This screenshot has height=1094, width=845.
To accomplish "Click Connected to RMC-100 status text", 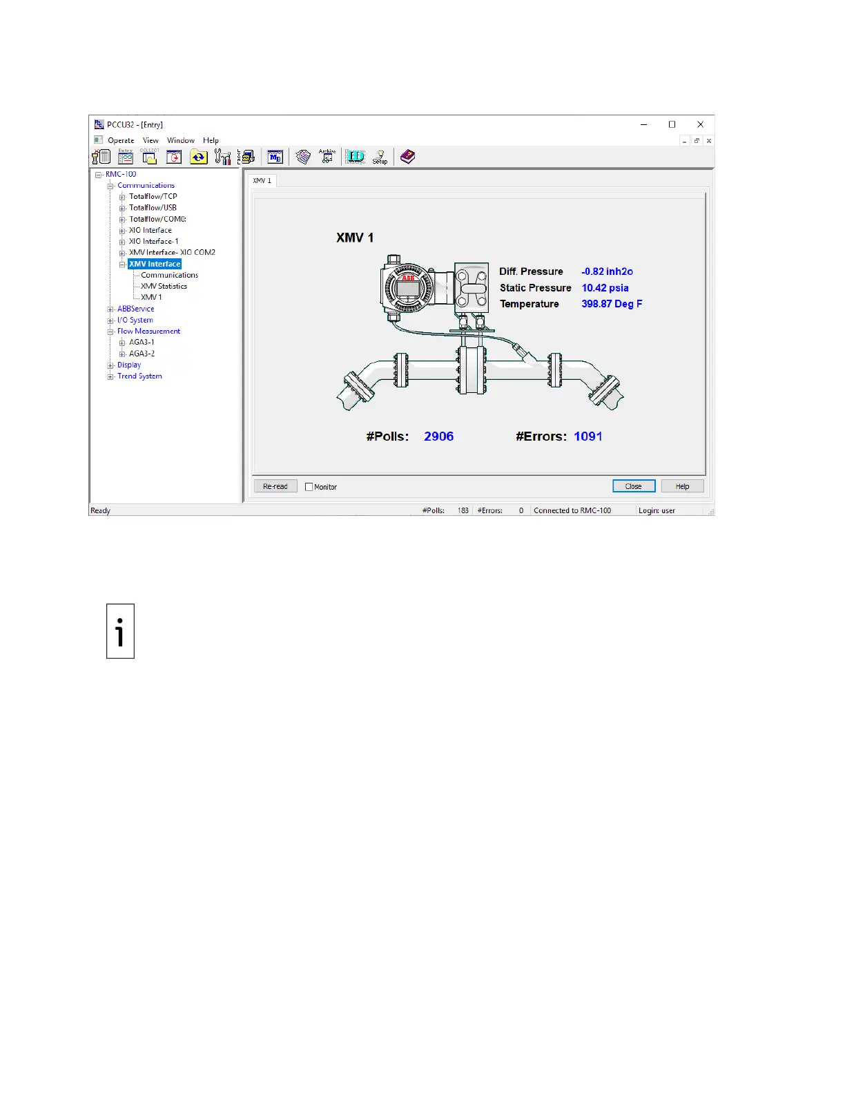I will pos(572,510).
